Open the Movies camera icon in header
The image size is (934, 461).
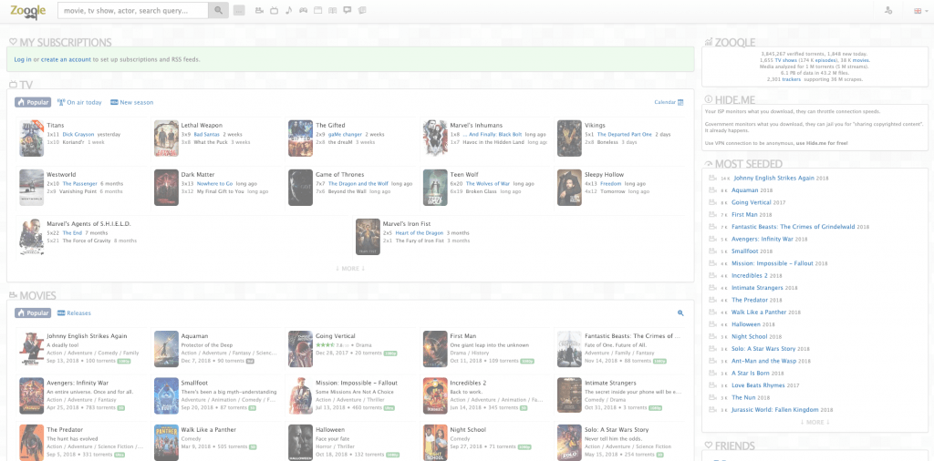259,10
